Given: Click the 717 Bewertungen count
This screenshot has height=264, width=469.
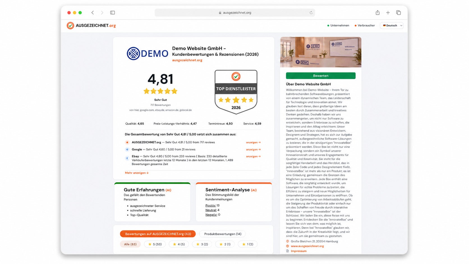Looking at the screenshot, I should [160, 105].
